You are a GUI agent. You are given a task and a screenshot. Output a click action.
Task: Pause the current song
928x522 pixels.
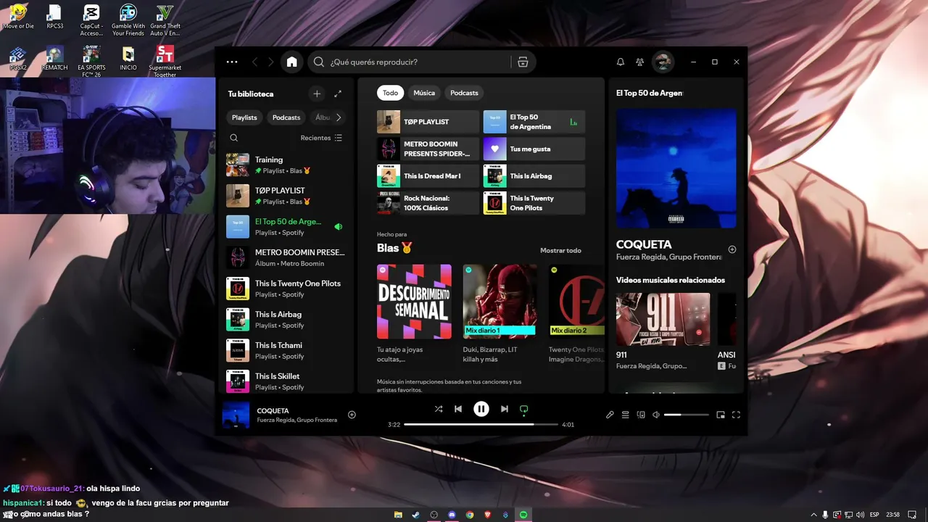click(481, 409)
